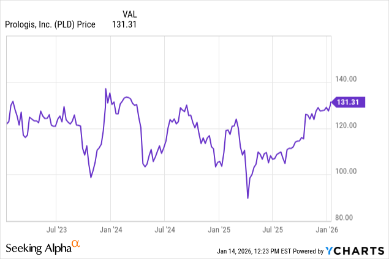The image size is (389, 259).
Task: Click the Jul '25 x-axis label
Action: pos(273,230)
